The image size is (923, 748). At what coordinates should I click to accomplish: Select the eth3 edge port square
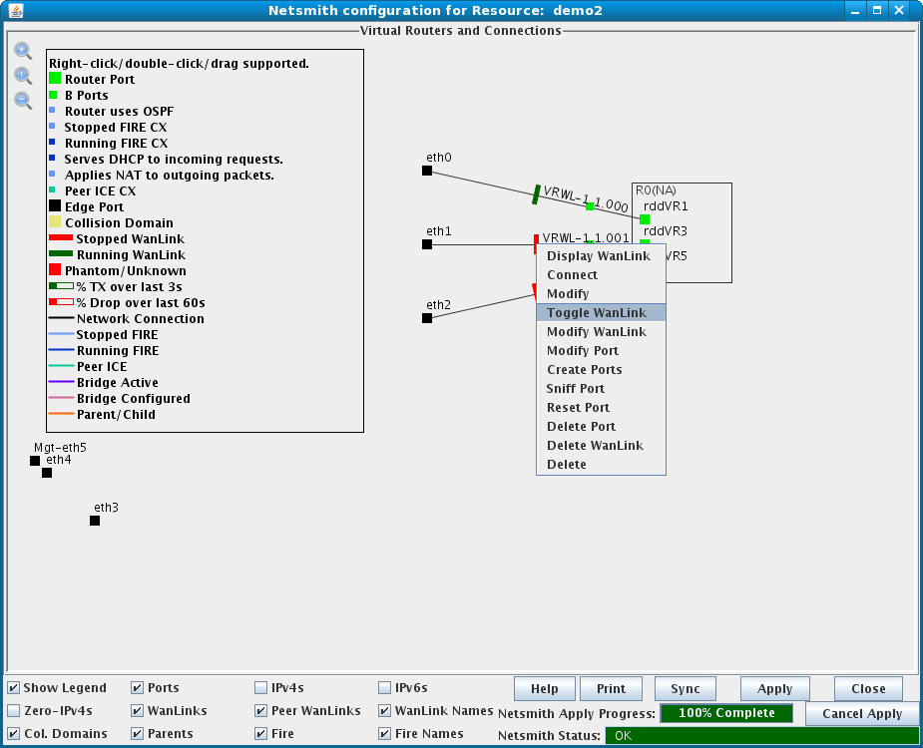pyautogui.click(x=95, y=521)
